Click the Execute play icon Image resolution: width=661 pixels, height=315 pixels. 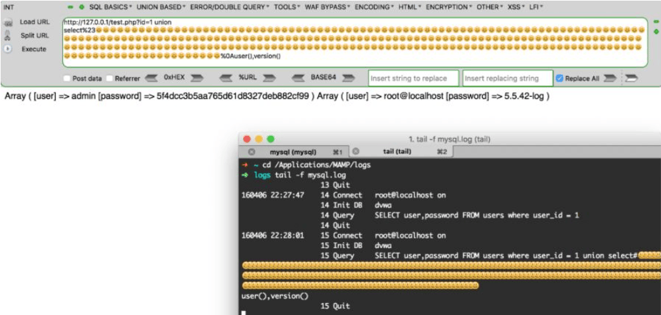tap(7, 49)
